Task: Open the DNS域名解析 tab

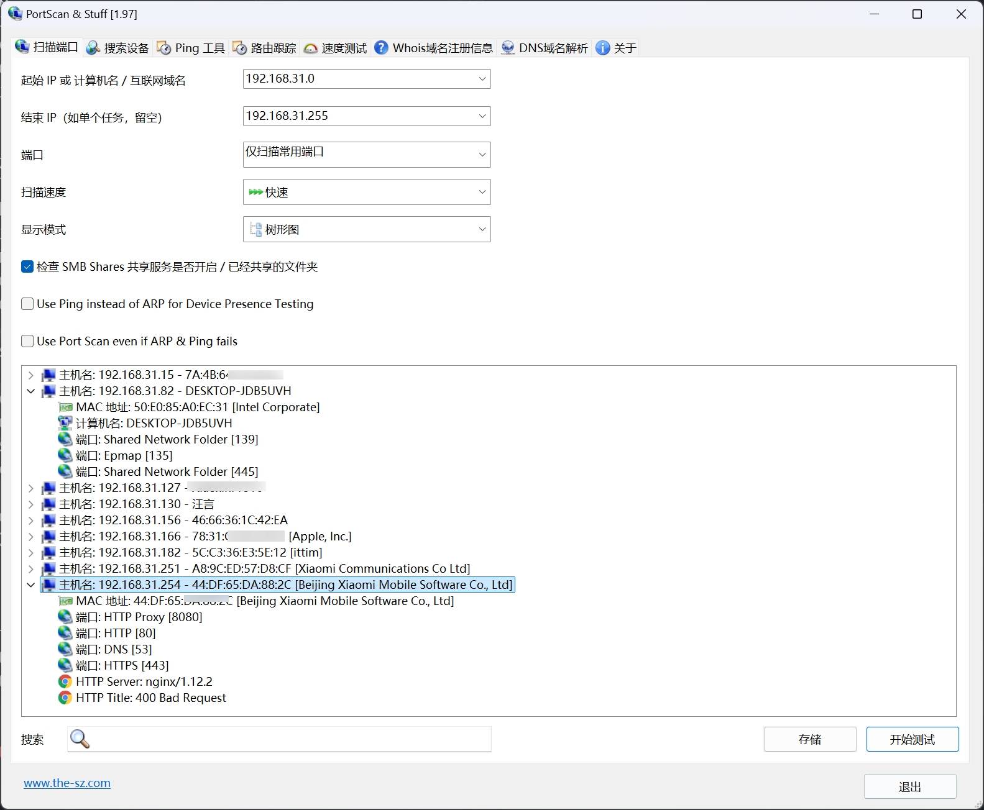Action: [x=545, y=48]
